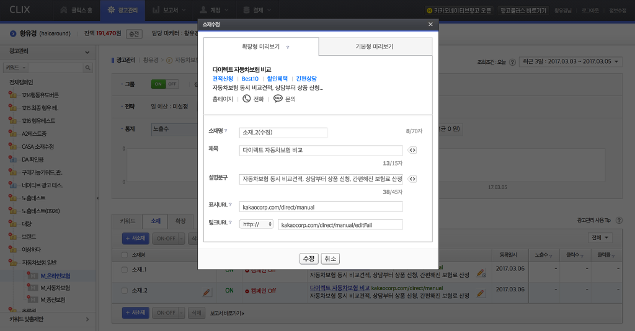Viewport: 635px width, 331px height.
Task: Open the http:// protocol dropdown
Action: [257, 224]
